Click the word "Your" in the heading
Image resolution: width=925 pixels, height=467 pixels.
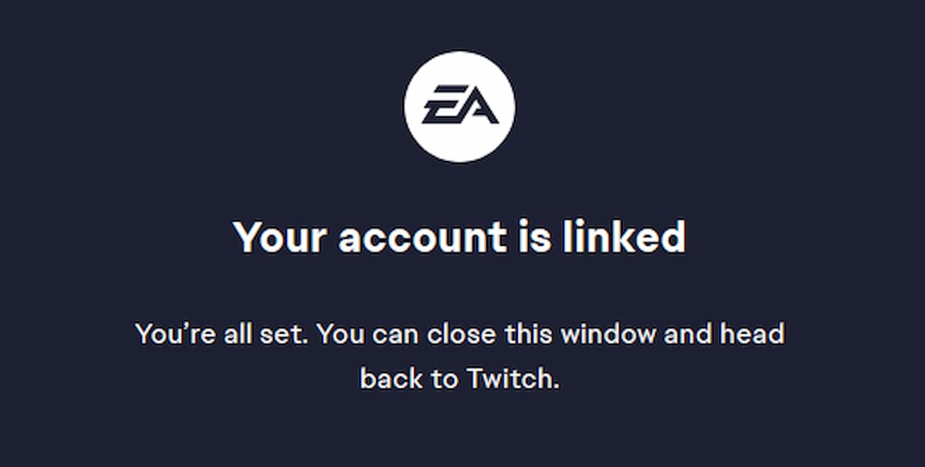280,237
